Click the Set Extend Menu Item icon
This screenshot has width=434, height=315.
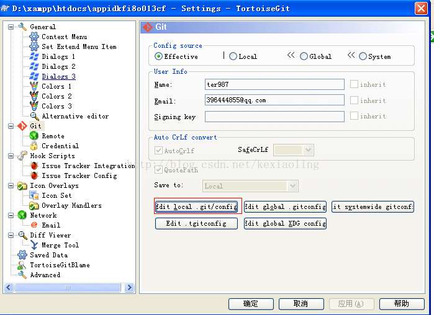(34, 47)
